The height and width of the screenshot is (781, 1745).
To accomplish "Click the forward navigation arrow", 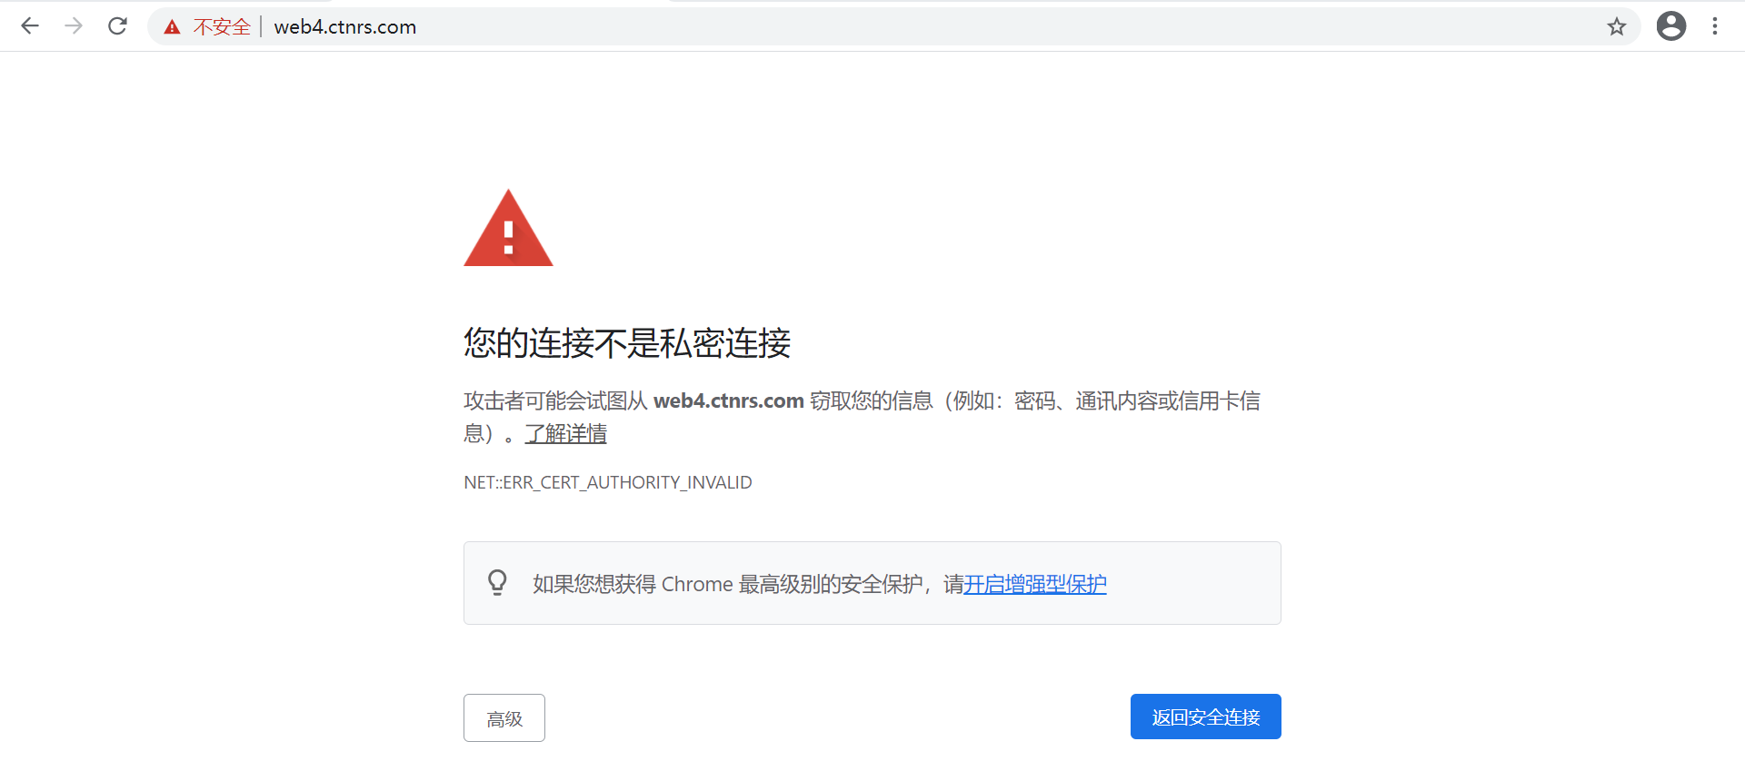I will (74, 26).
